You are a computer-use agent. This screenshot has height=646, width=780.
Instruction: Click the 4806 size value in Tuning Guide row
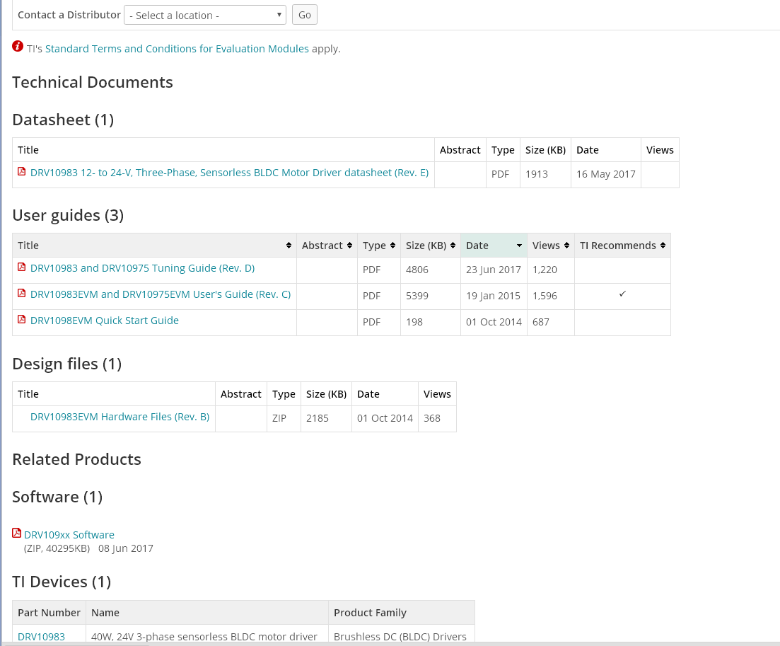coord(417,270)
